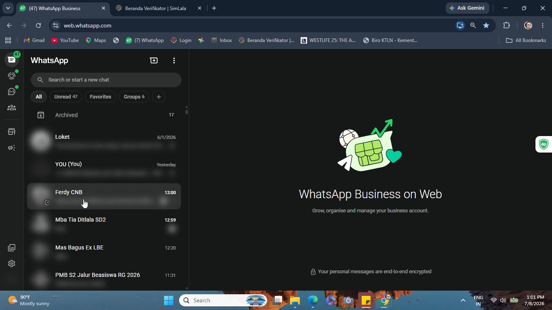Open the Maps bookmark
The height and width of the screenshot is (310, 552).
pyautogui.click(x=96, y=40)
